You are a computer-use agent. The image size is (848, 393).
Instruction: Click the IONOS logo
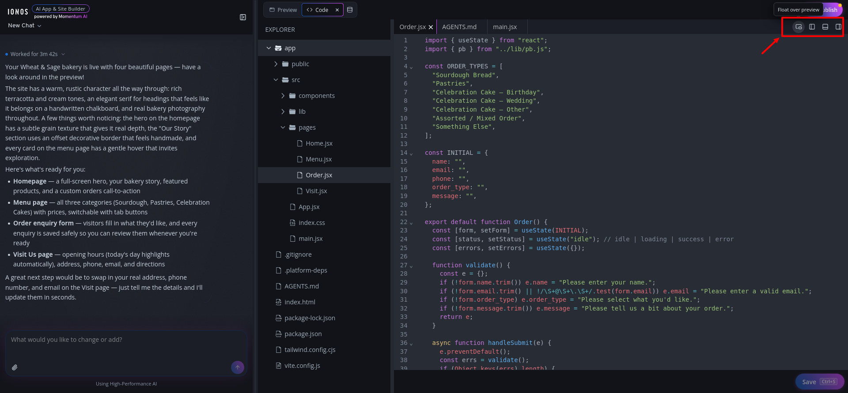click(18, 12)
